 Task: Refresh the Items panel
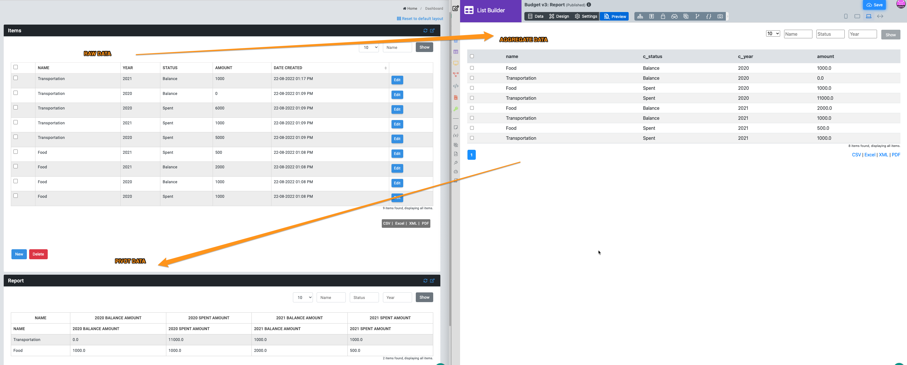tap(425, 31)
